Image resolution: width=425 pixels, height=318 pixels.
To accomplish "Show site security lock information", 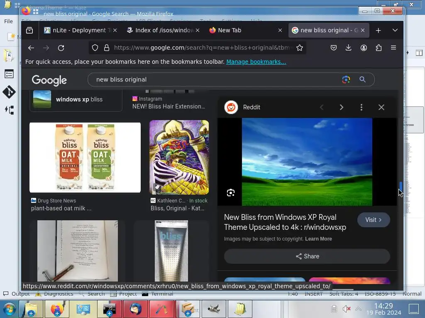I will (107, 48).
